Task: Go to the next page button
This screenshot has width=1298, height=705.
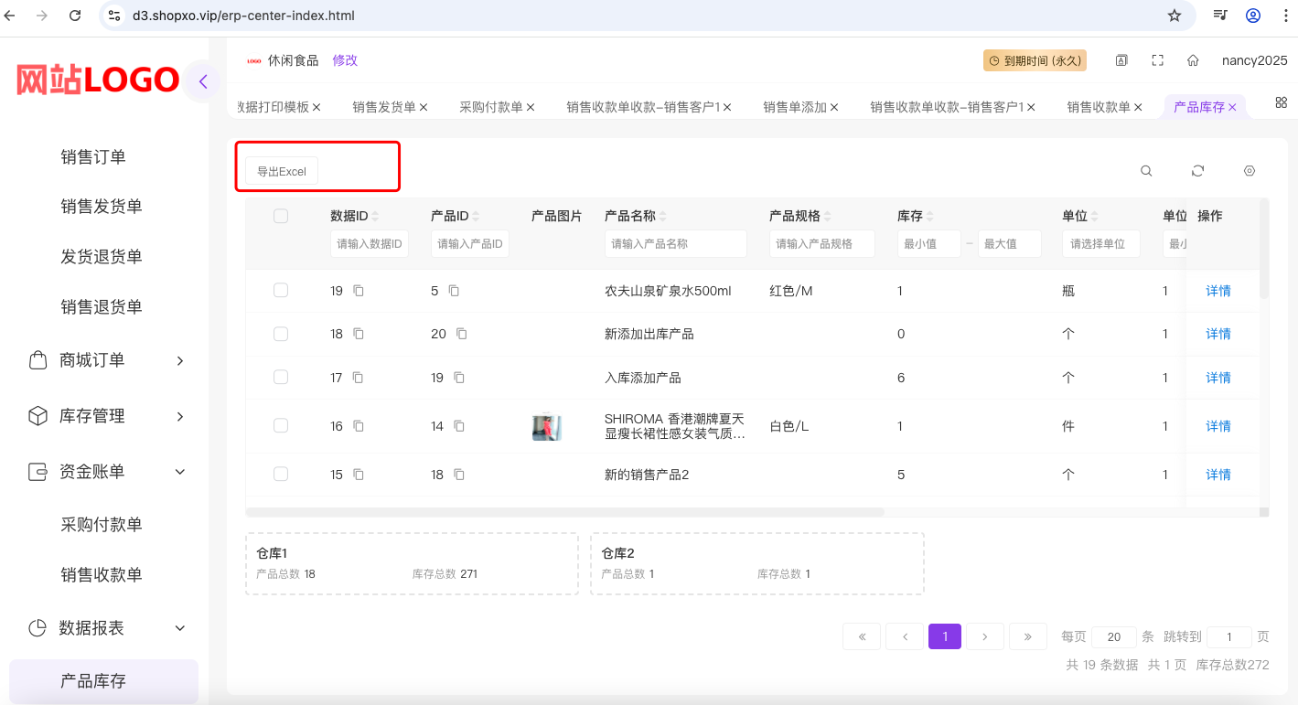Action: click(x=985, y=636)
